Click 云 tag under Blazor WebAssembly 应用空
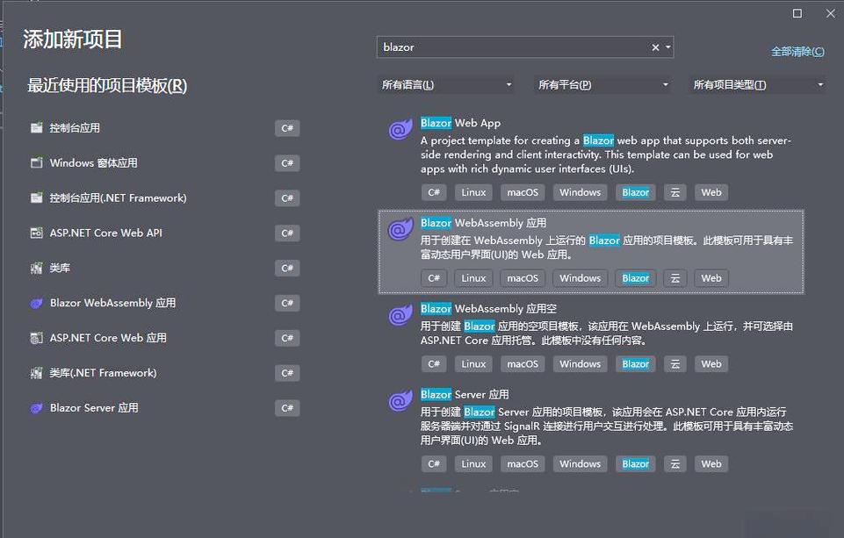844x538 pixels. coord(675,364)
